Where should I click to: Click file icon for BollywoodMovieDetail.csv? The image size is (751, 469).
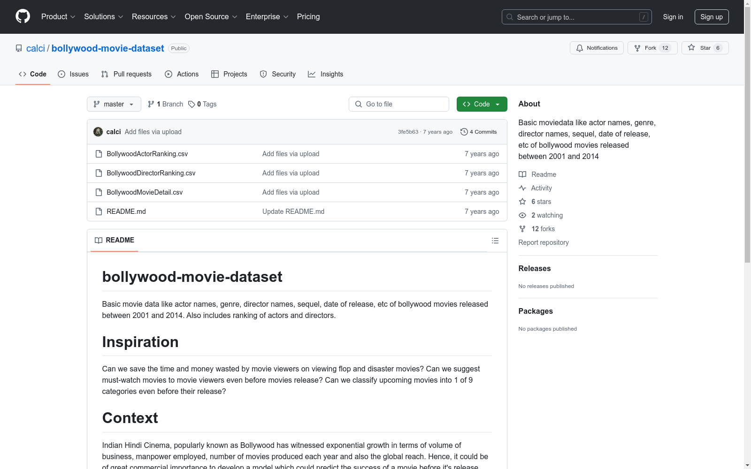99,192
